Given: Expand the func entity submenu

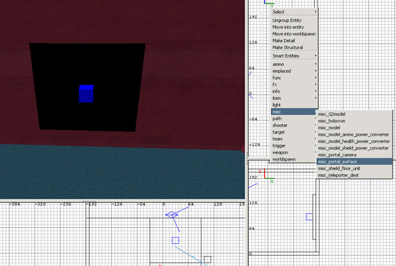Looking at the screenshot, I should pos(295,78).
